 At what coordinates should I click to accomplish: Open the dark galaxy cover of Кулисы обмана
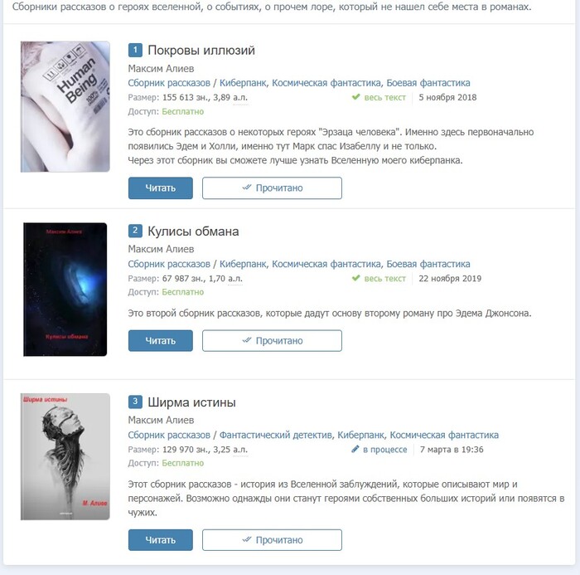click(x=65, y=290)
